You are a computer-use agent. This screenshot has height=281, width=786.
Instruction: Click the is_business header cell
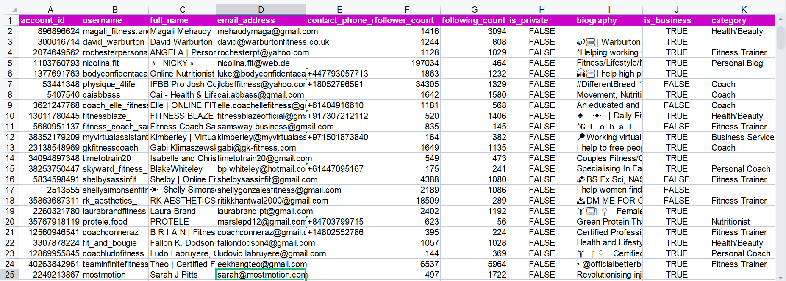[676, 20]
